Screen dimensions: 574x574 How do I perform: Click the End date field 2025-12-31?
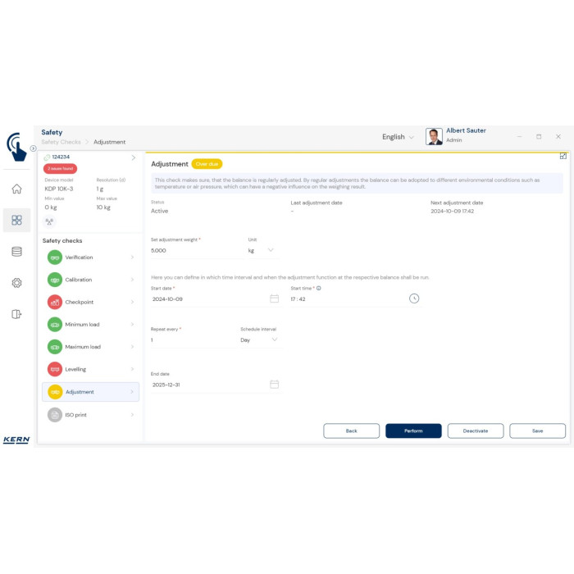[215, 385]
